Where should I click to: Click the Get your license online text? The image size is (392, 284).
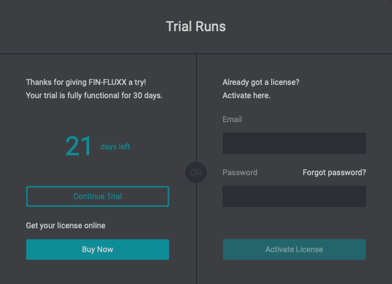(66, 226)
